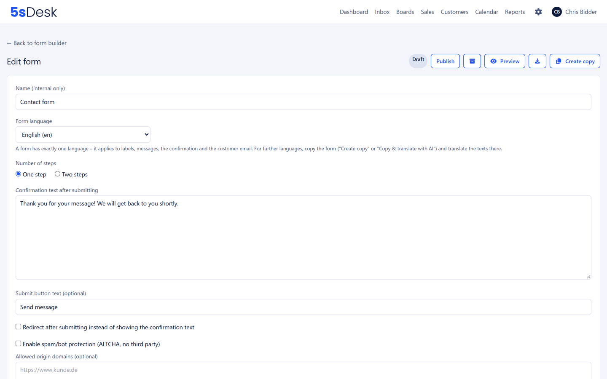Viewport: 607px width, 379px height.
Task: Click the archive box icon button
Action: tap(472, 61)
